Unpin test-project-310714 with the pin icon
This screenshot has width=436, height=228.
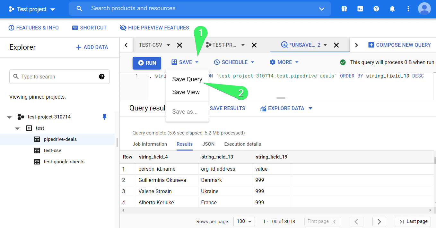coord(104,117)
